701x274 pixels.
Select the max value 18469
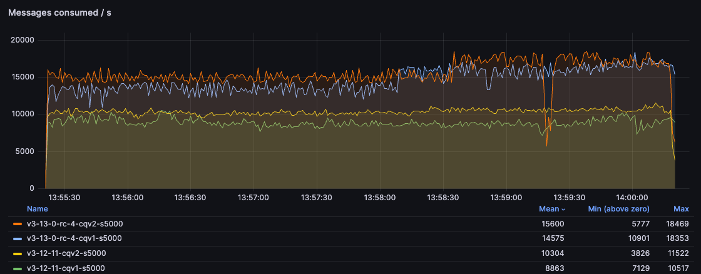[x=678, y=223]
